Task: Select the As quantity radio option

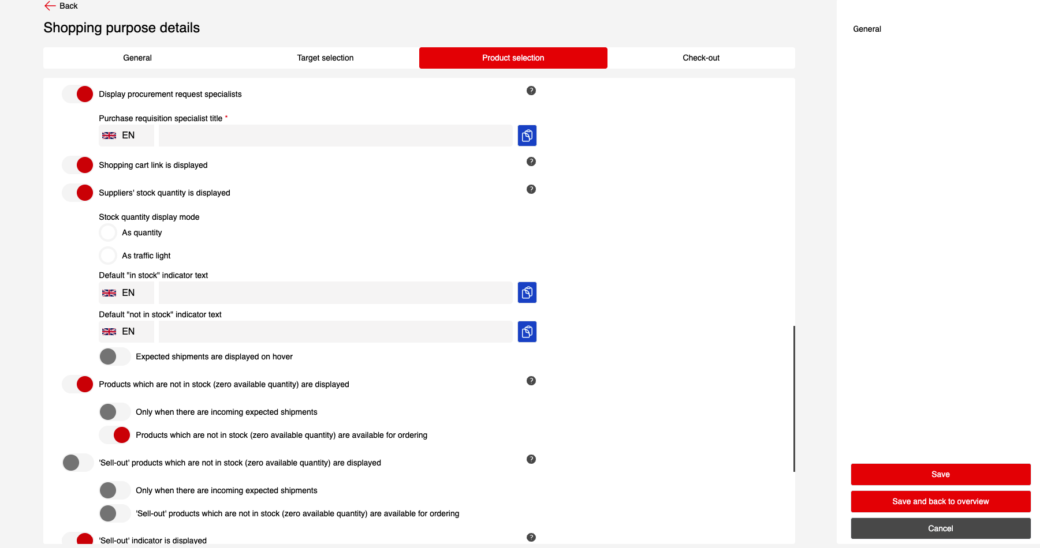Action: tap(108, 232)
